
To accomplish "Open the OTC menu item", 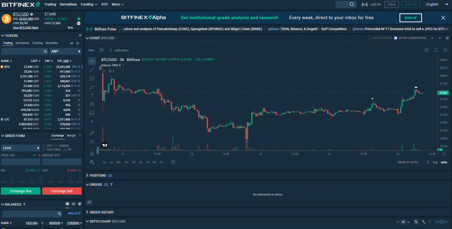I will (x=104, y=4).
